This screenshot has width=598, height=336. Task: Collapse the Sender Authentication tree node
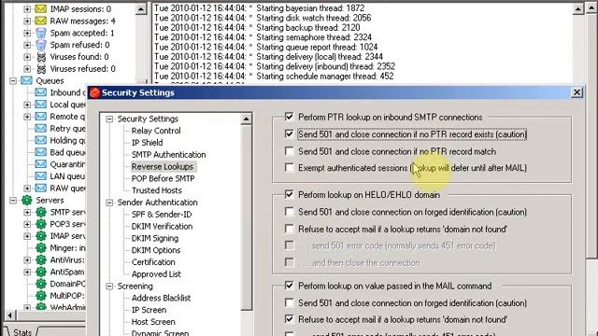pos(109,203)
